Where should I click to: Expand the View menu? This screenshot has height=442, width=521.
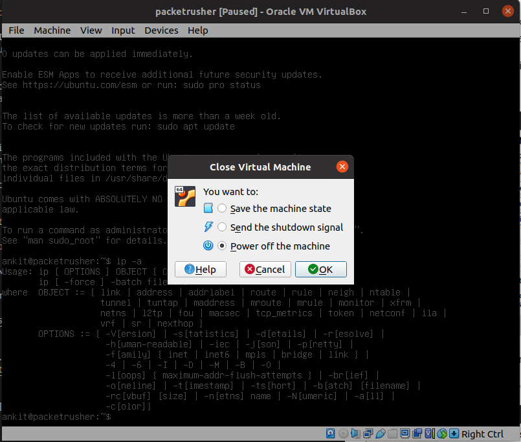[91, 30]
